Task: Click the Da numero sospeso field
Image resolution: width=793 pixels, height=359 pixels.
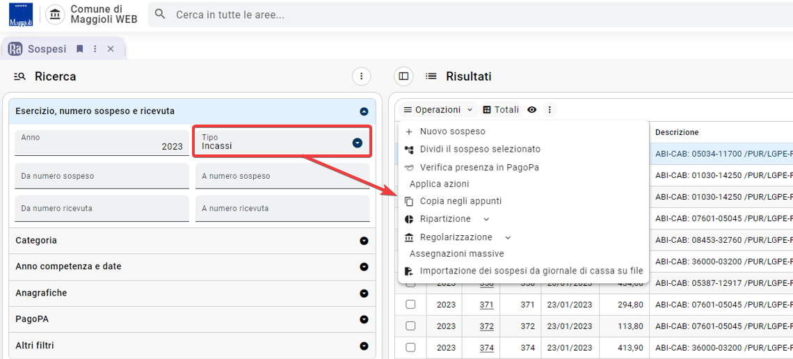Action: coord(102,176)
